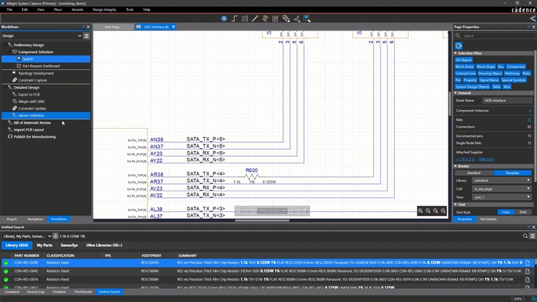Open the Cell b_size_page dropdown
Image resolution: width=537 pixels, height=302 pixels.
coord(501,189)
